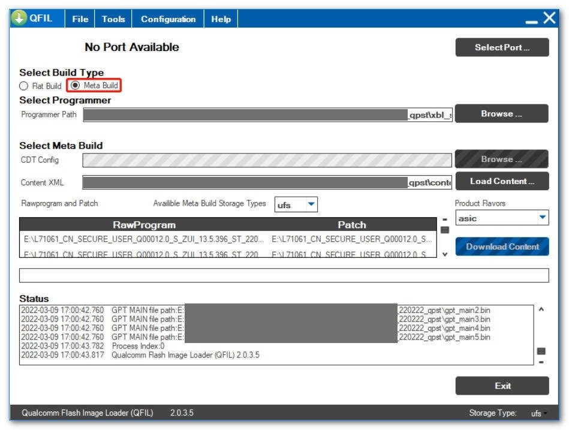
Task: Open the Meta Build Storage Types ufs dropdown
Action: click(296, 205)
